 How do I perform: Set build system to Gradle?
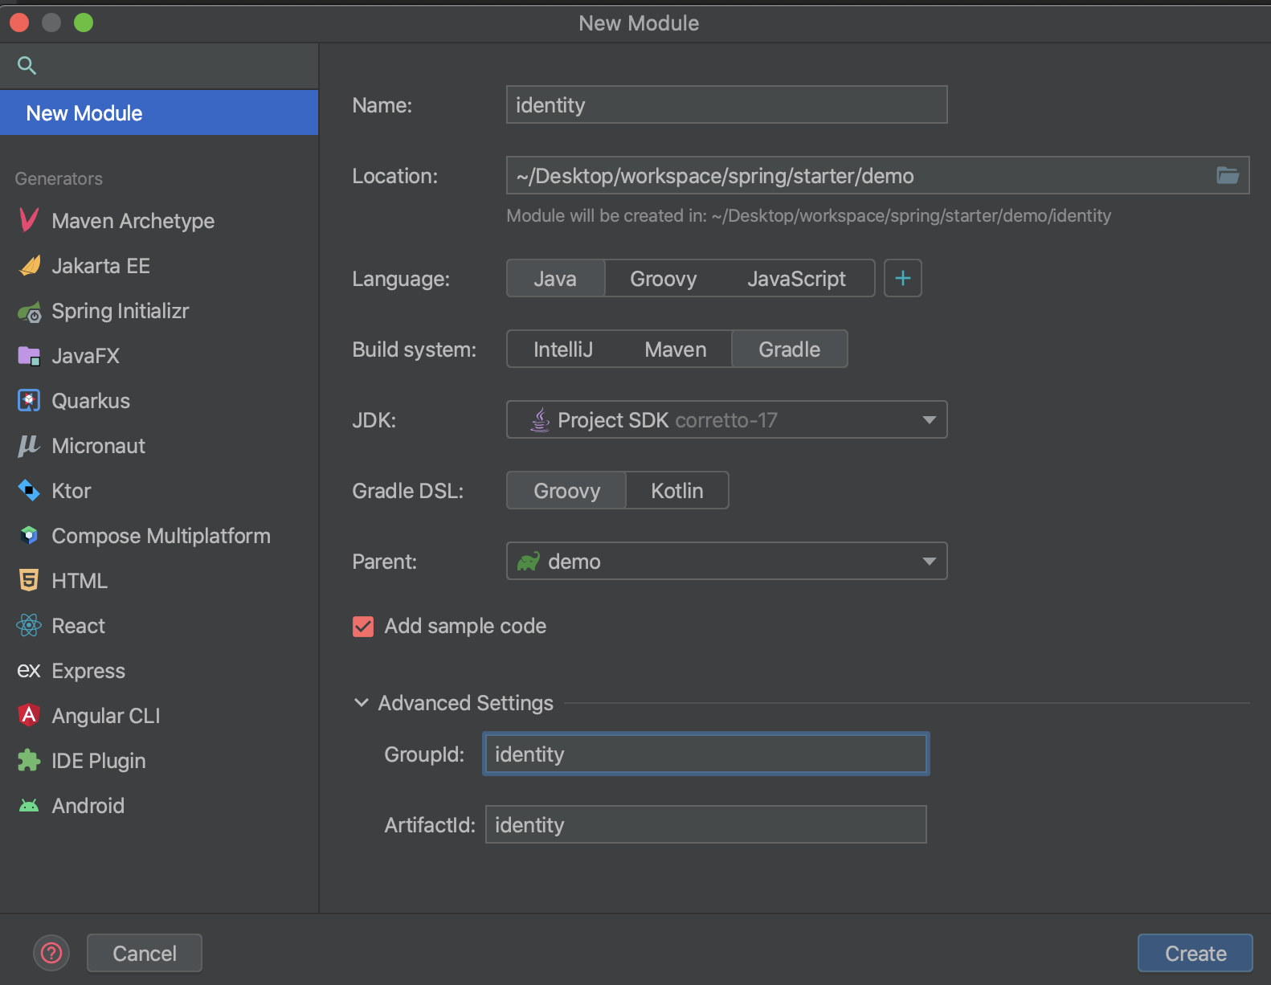click(x=790, y=349)
